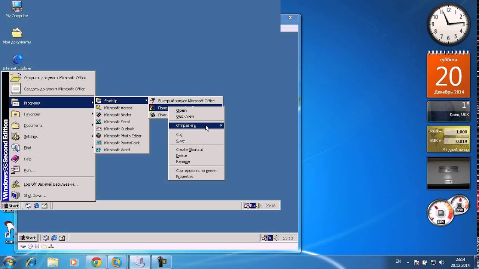Screen dimensions: 479x269
Task: Open My Computer desktop icon
Action: [17, 10]
